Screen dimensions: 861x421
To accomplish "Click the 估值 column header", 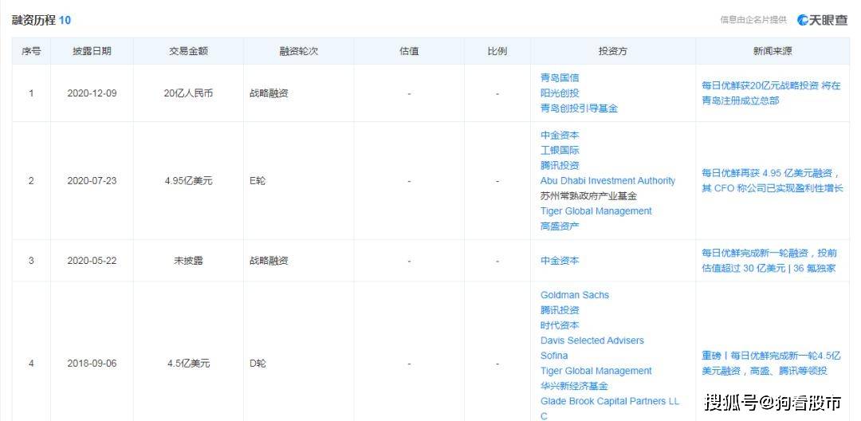I will tap(409, 51).
